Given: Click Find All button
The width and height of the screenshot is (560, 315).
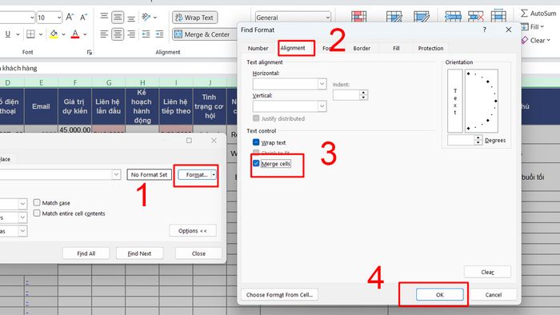Looking at the screenshot, I should [x=86, y=253].
